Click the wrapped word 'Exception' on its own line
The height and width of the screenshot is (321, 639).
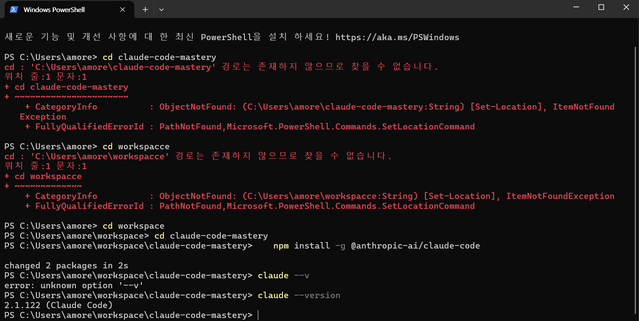click(x=43, y=116)
